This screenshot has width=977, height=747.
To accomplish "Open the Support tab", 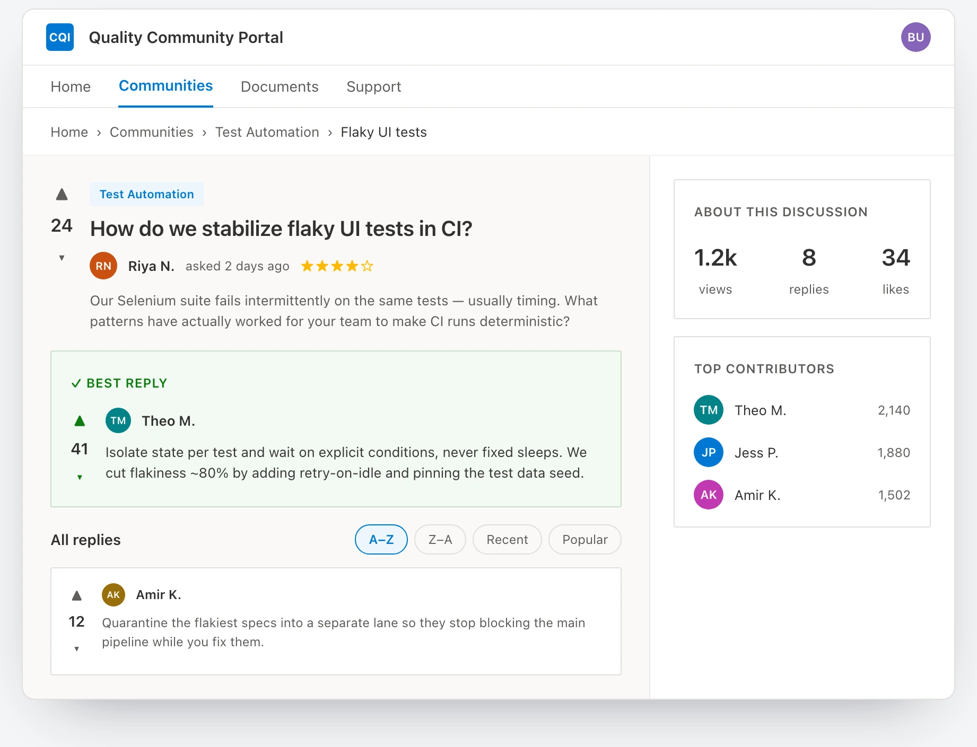I will (x=374, y=86).
